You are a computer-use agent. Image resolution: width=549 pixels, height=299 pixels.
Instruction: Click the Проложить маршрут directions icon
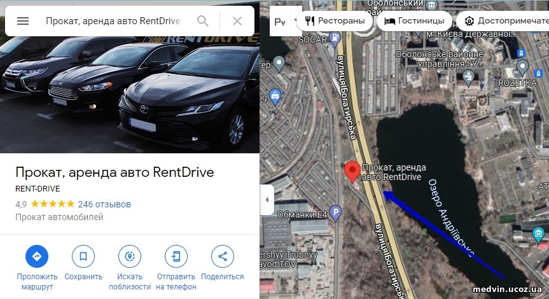pos(37,256)
